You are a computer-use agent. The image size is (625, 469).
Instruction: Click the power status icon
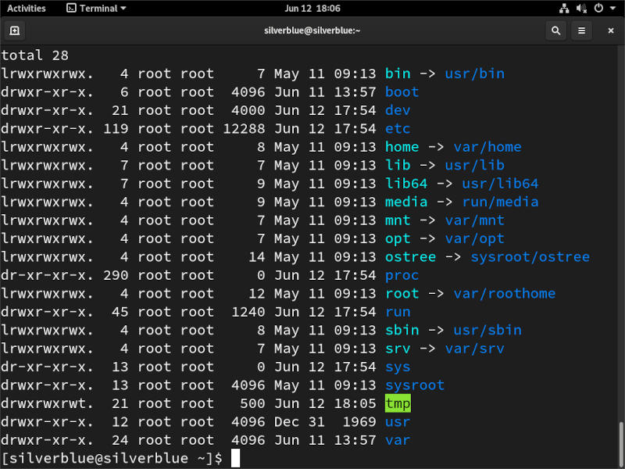pos(598,8)
